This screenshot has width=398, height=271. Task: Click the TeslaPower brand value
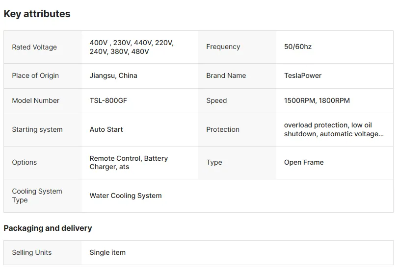[303, 75]
